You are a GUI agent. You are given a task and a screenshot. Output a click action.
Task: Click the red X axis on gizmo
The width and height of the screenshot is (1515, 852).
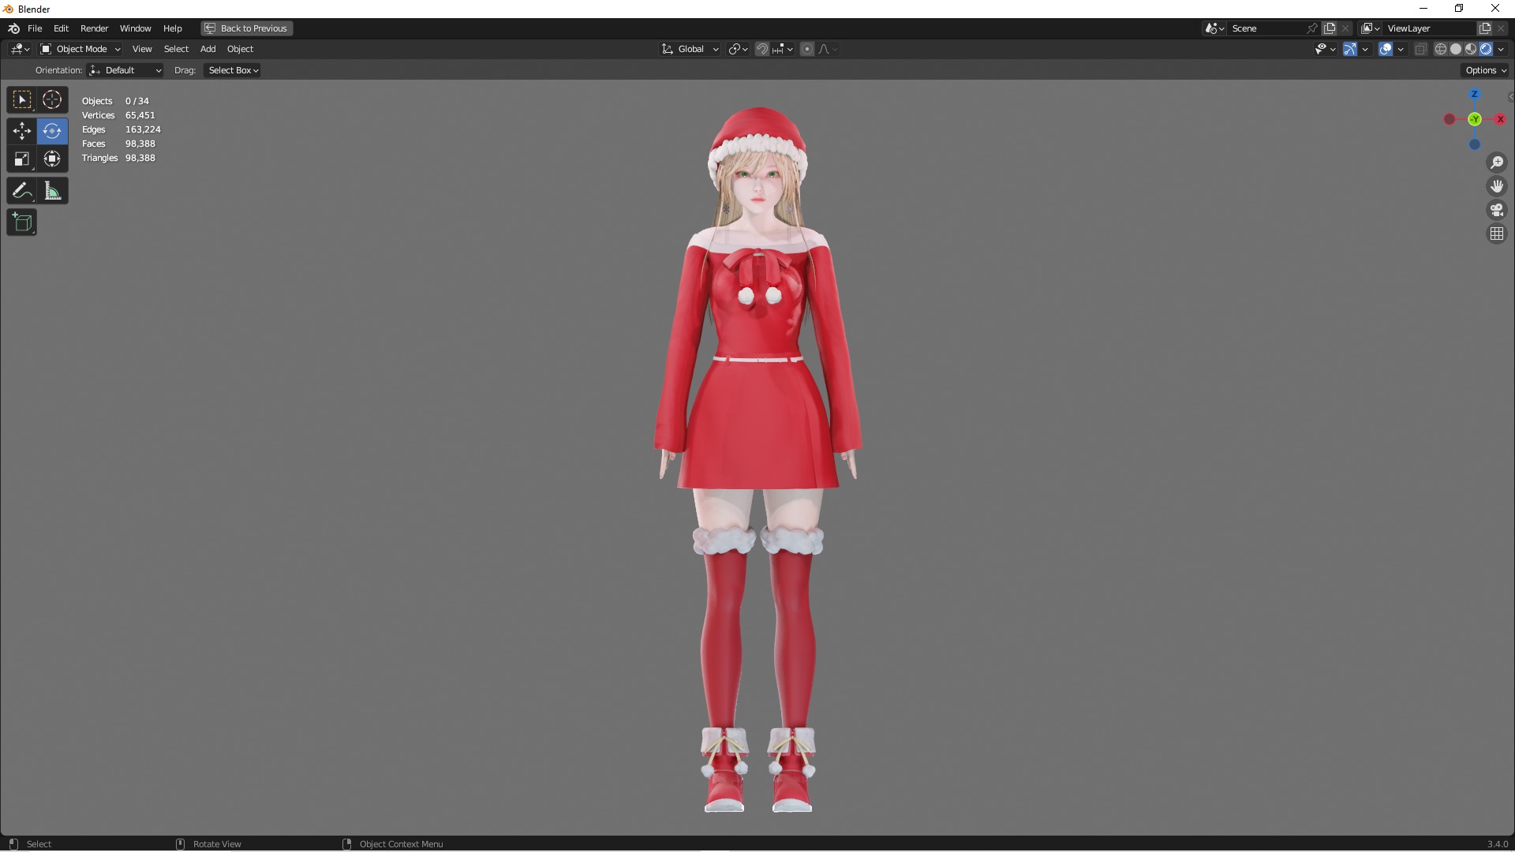[1500, 119]
